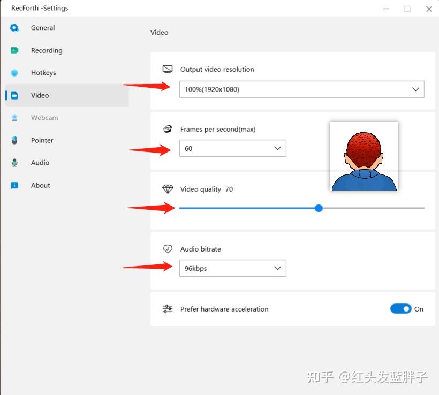This screenshot has width=439, height=395.
Task: Click the Webcam sidebar icon
Action: pyautogui.click(x=14, y=118)
